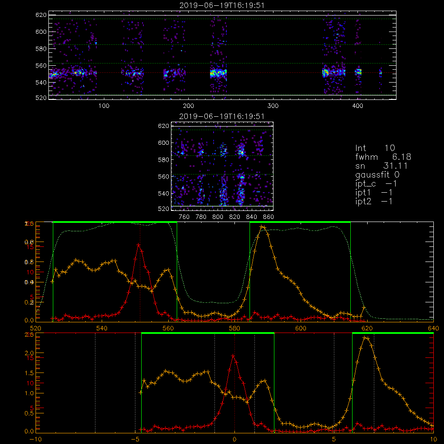
Task: Click the 'ipt1 -1' parameter text
Action: (374, 193)
